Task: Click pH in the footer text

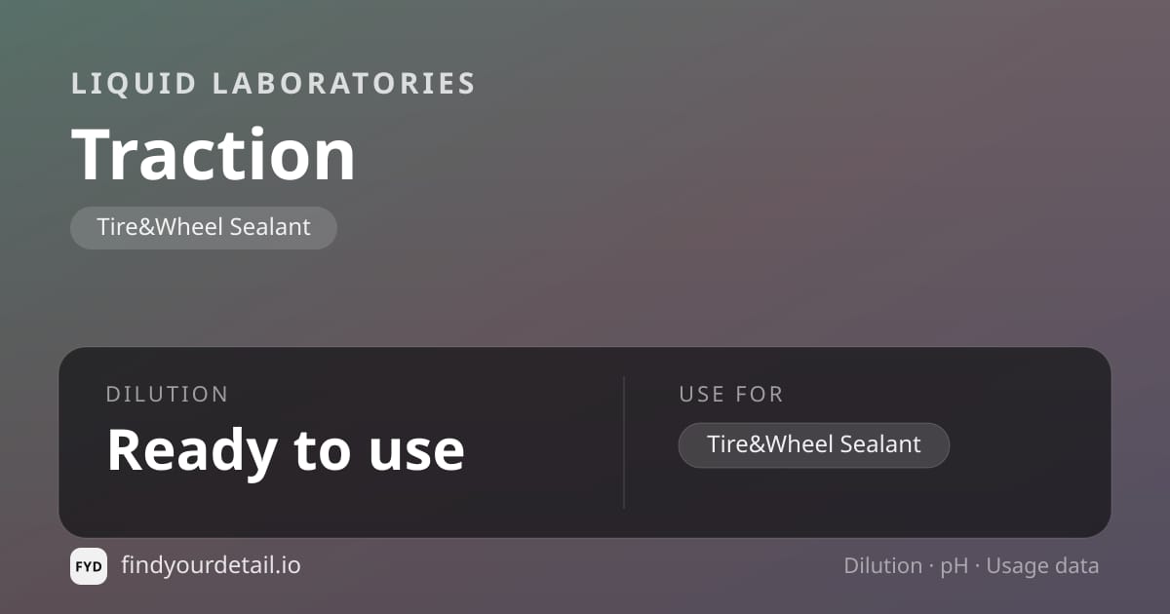Action: click(955, 567)
